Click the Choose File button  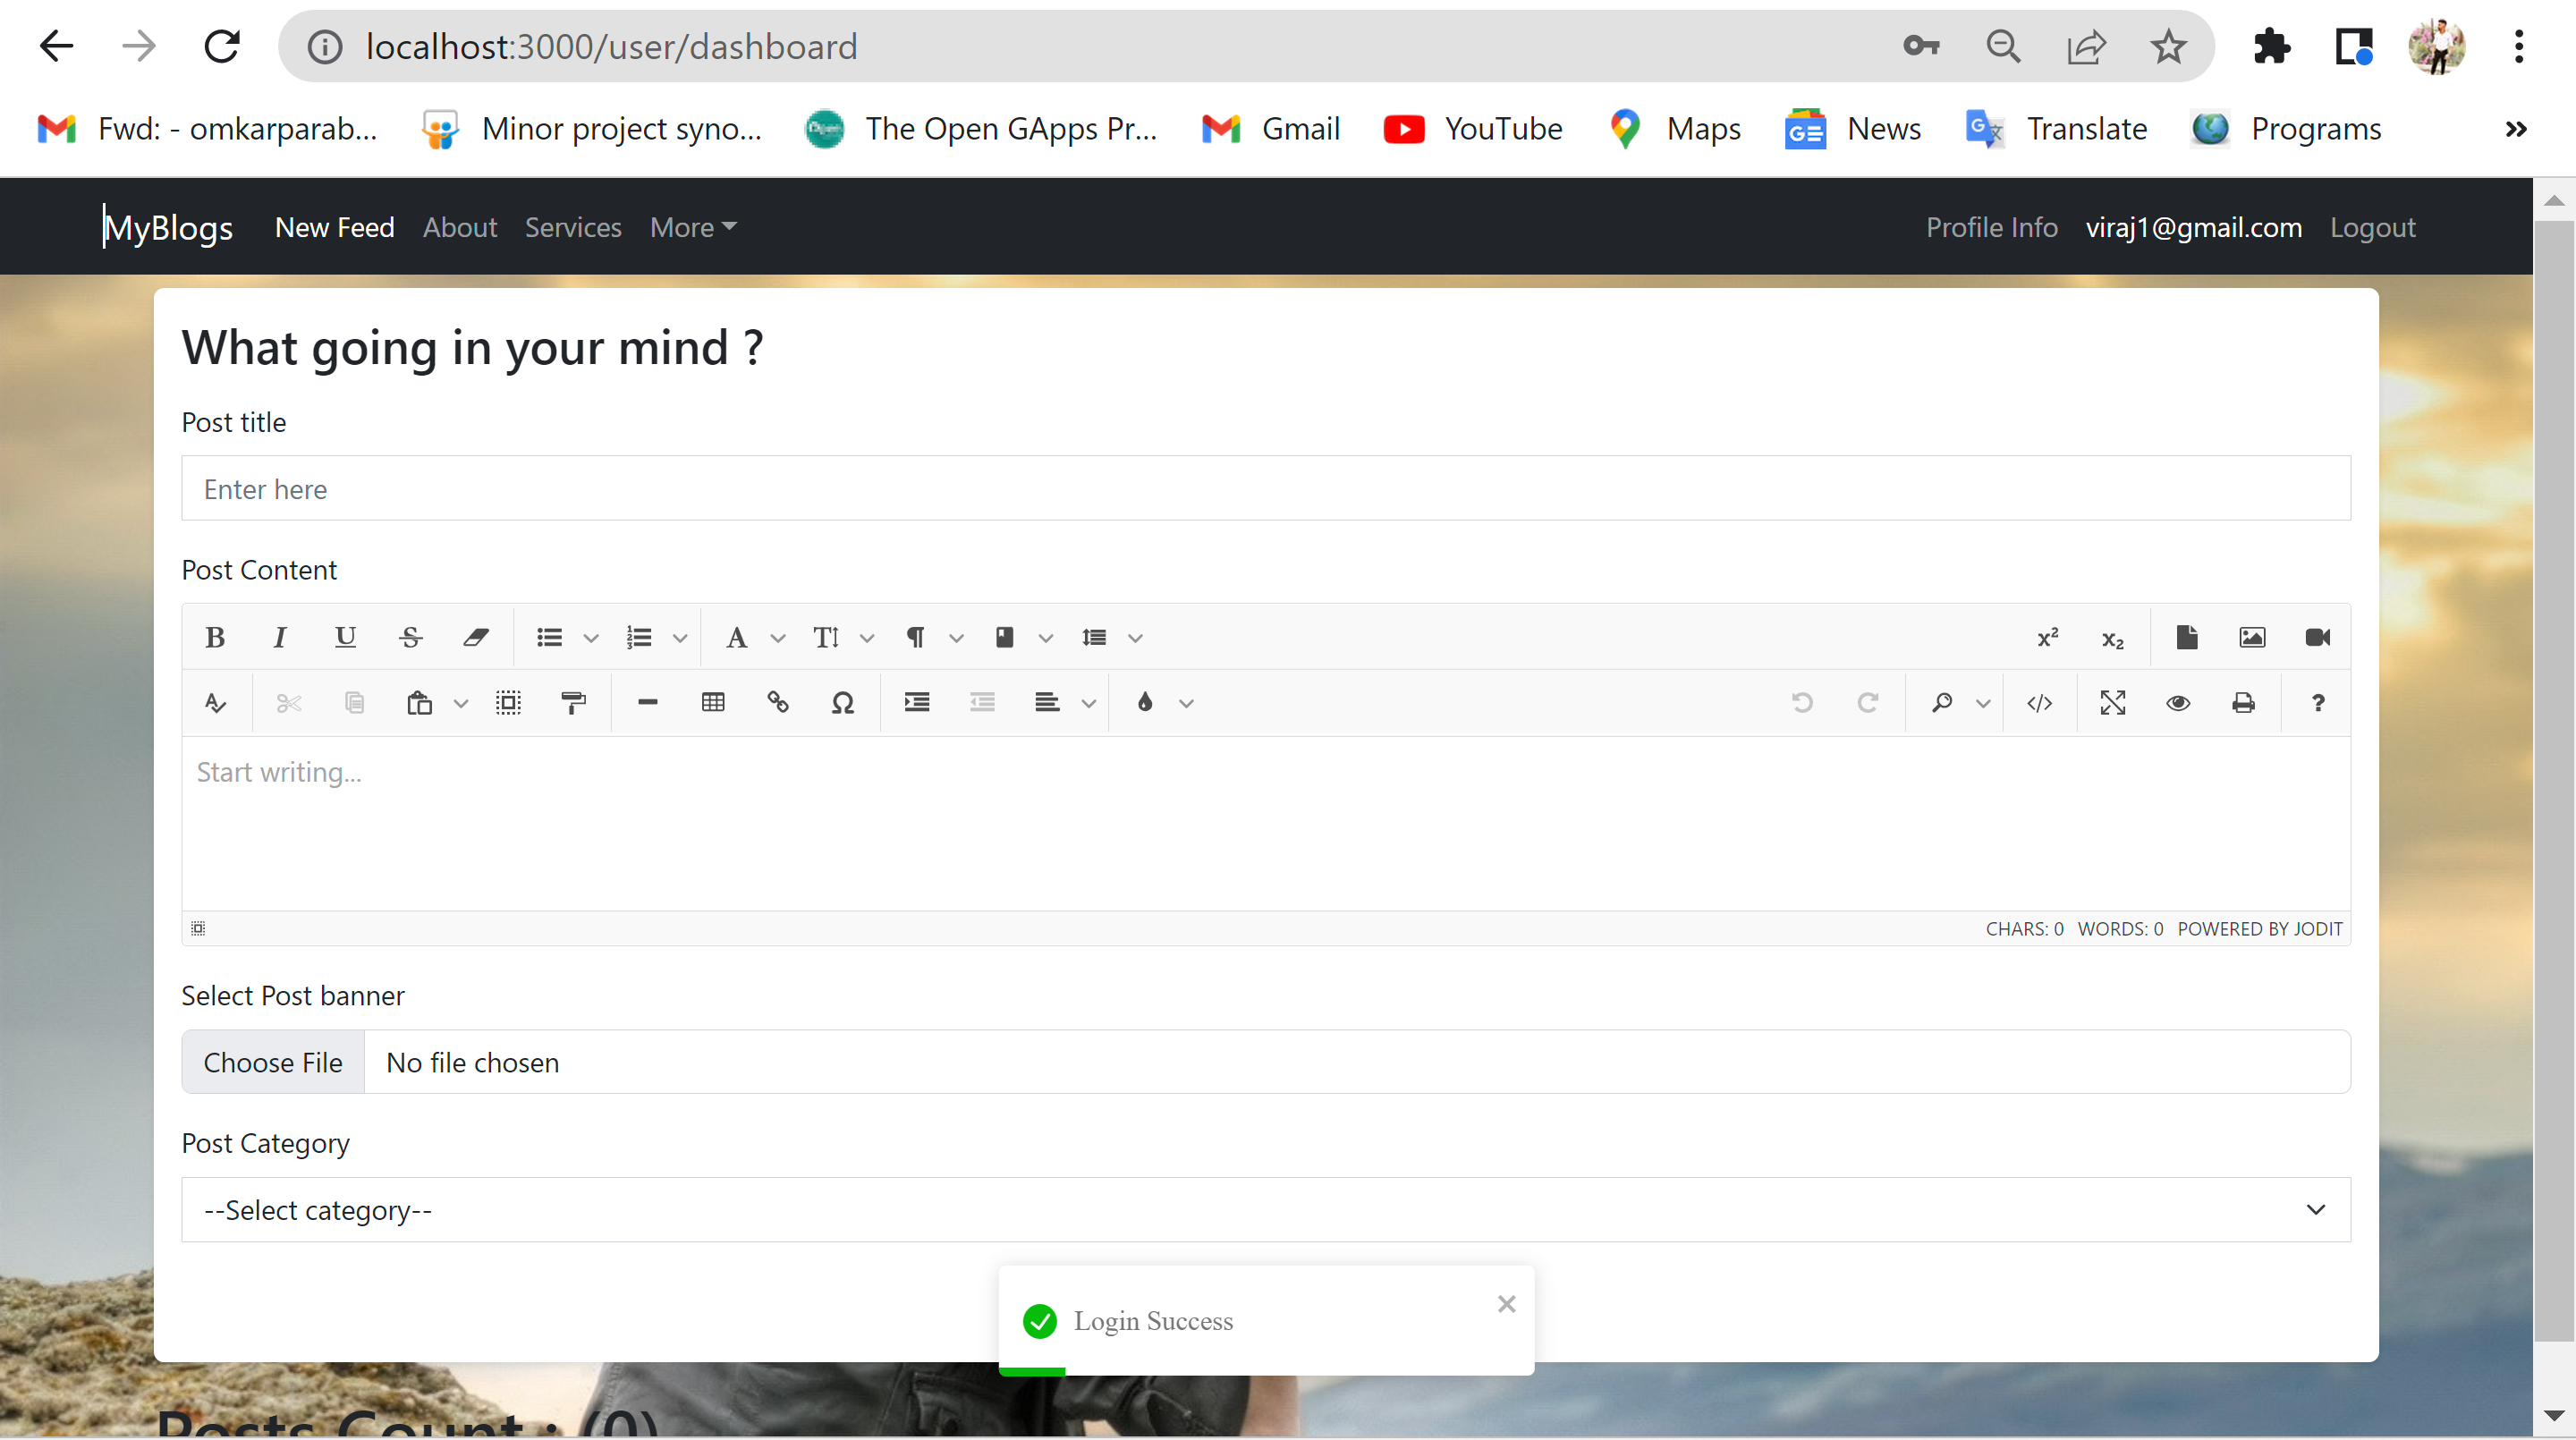[272, 1062]
